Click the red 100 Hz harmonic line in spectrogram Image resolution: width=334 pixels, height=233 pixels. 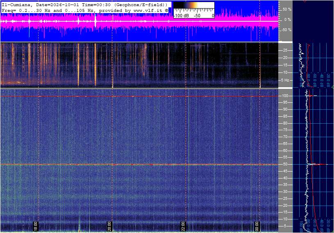139,96
